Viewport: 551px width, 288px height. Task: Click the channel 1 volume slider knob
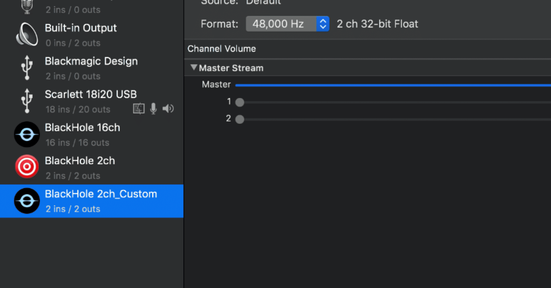pyautogui.click(x=240, y=102)
